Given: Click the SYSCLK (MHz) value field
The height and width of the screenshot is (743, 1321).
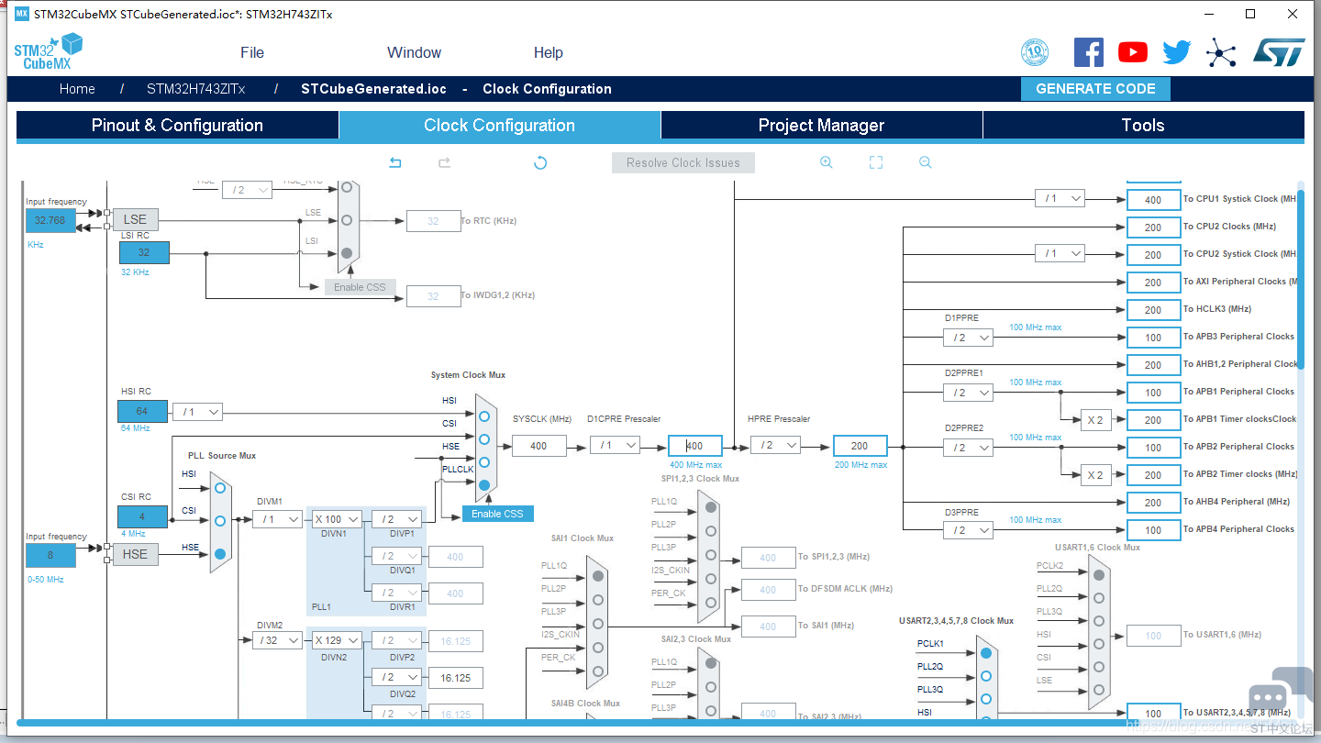Looking at the screenshot, I should click(x=538, y=446).
